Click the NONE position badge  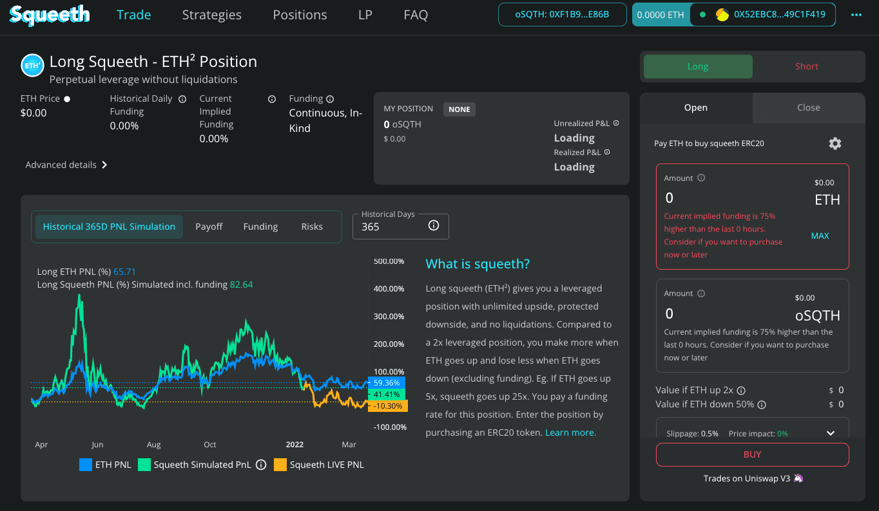459,109
